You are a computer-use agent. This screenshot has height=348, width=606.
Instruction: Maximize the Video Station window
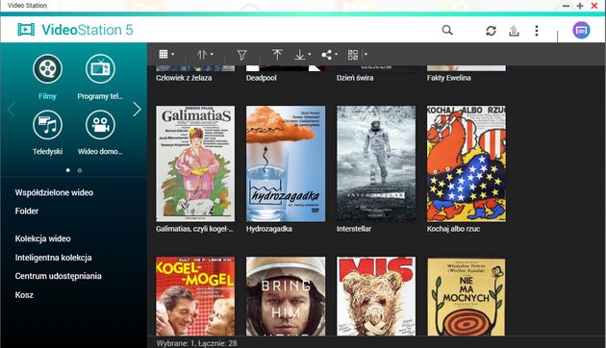[580, 6]
